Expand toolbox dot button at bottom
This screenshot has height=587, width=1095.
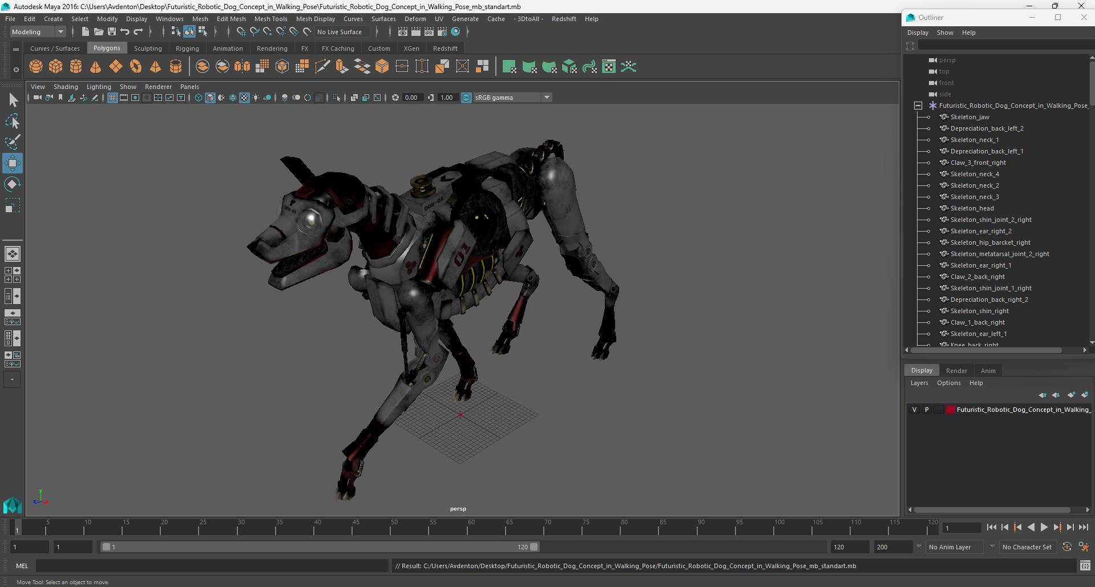coord(13,379)
